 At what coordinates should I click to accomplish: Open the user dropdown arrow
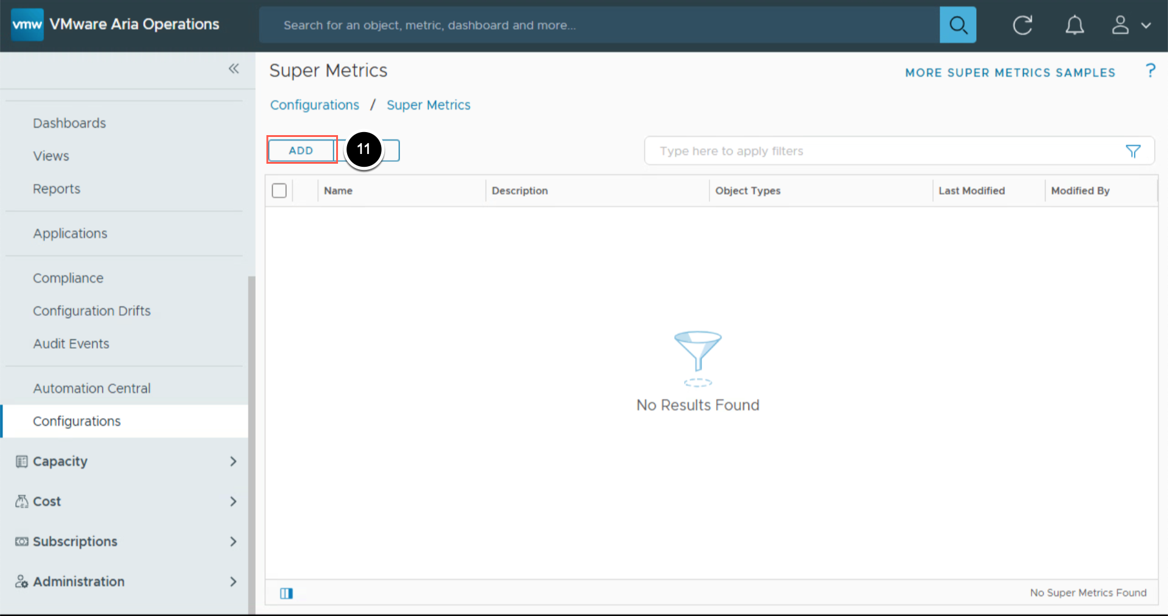pos(1146,26)
